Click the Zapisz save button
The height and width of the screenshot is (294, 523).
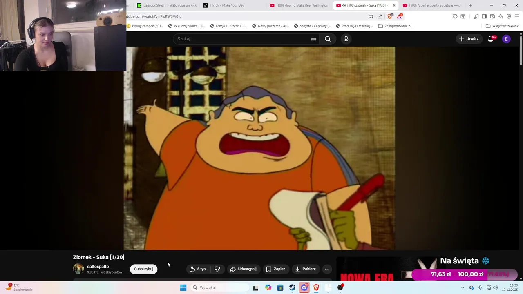pos(275,269)
